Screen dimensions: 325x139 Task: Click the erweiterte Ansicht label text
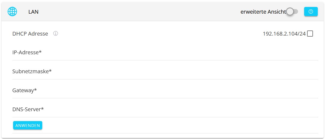(263, 12)
